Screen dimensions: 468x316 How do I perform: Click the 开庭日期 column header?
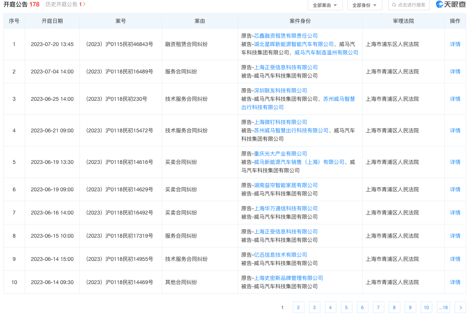point(52,21)
